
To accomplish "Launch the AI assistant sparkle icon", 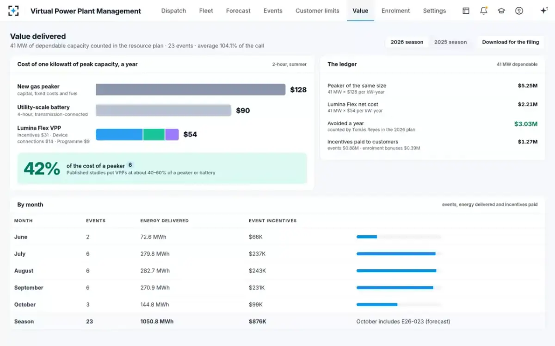I will (544, 11).
